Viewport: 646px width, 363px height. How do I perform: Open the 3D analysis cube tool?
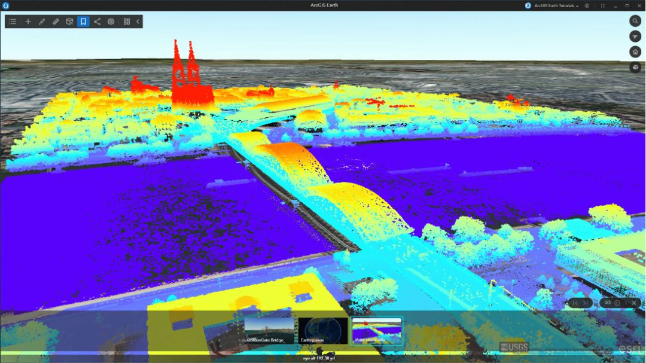click(x=69, y=22)
